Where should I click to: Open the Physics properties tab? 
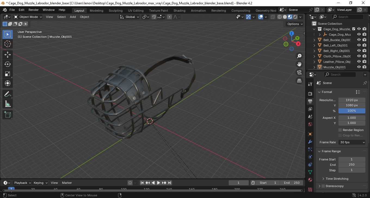pos(310,157)
